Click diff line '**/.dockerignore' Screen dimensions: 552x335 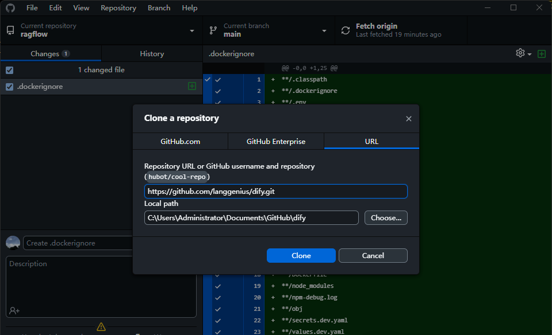(x=309, y=91)
